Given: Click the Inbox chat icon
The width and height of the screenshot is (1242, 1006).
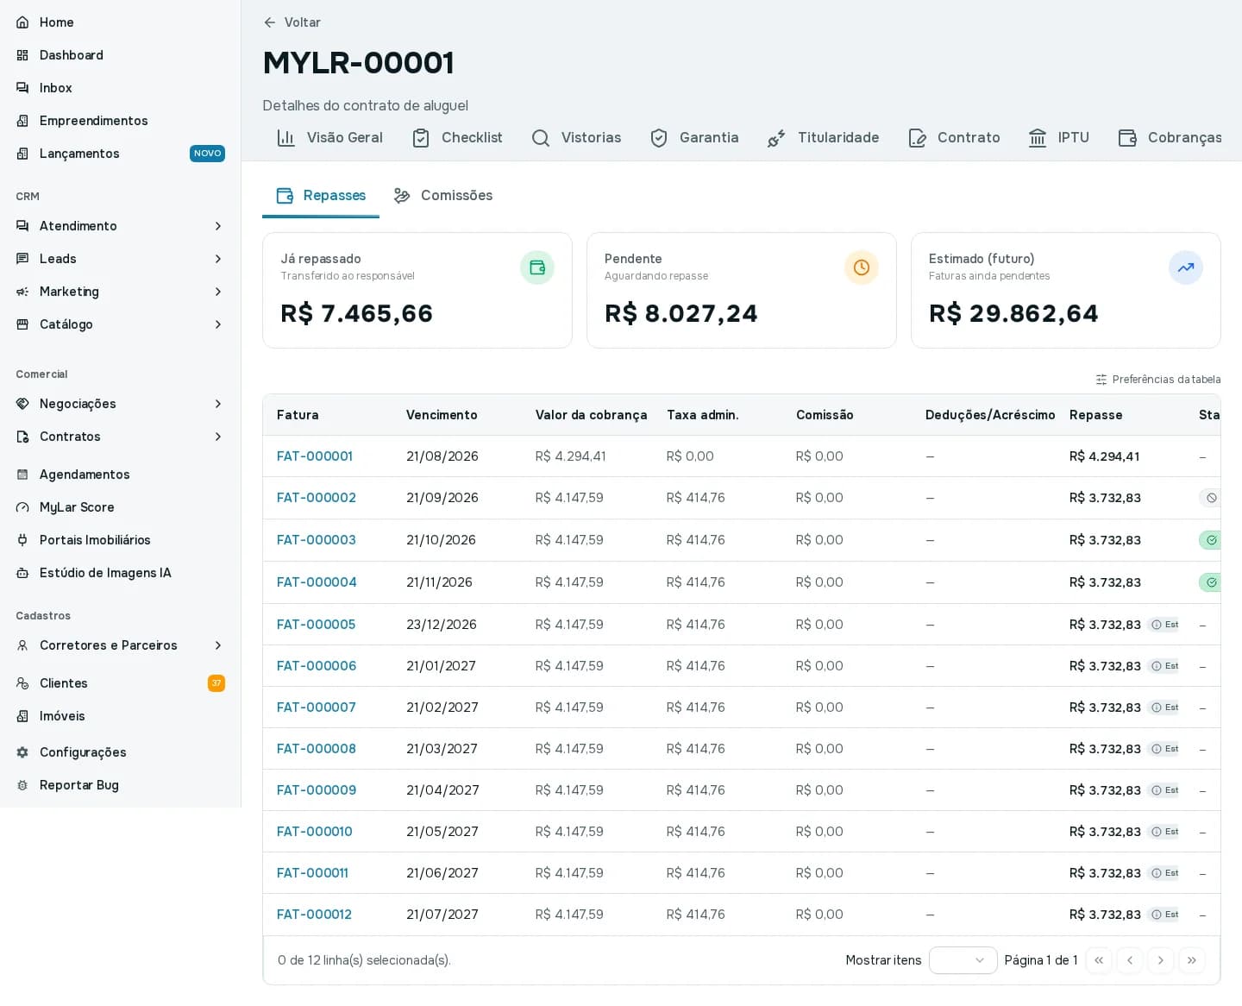Looking at the screenshot, I should [22, 88].
